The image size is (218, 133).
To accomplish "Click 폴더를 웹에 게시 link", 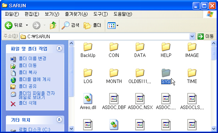I will pos(34,80).
